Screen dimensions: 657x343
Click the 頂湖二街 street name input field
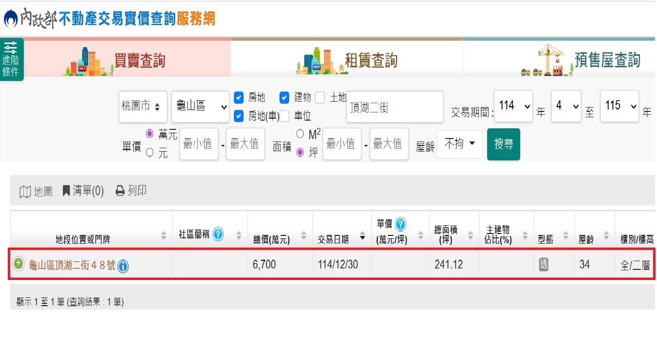click(x=394, y=107)
